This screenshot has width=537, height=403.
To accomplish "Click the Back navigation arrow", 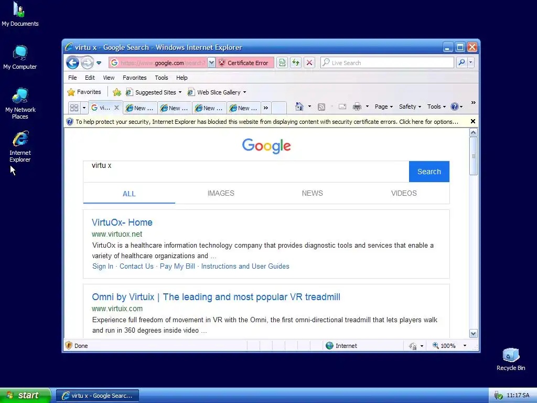I will (72, 63).
